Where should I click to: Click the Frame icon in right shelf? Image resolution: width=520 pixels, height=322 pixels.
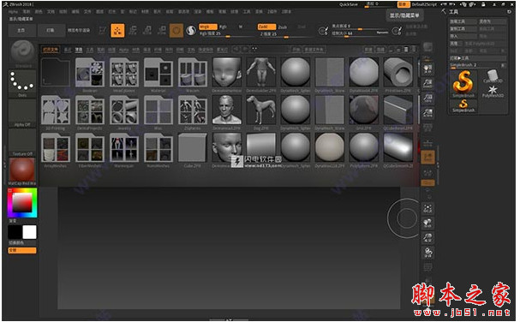[427, 208]
